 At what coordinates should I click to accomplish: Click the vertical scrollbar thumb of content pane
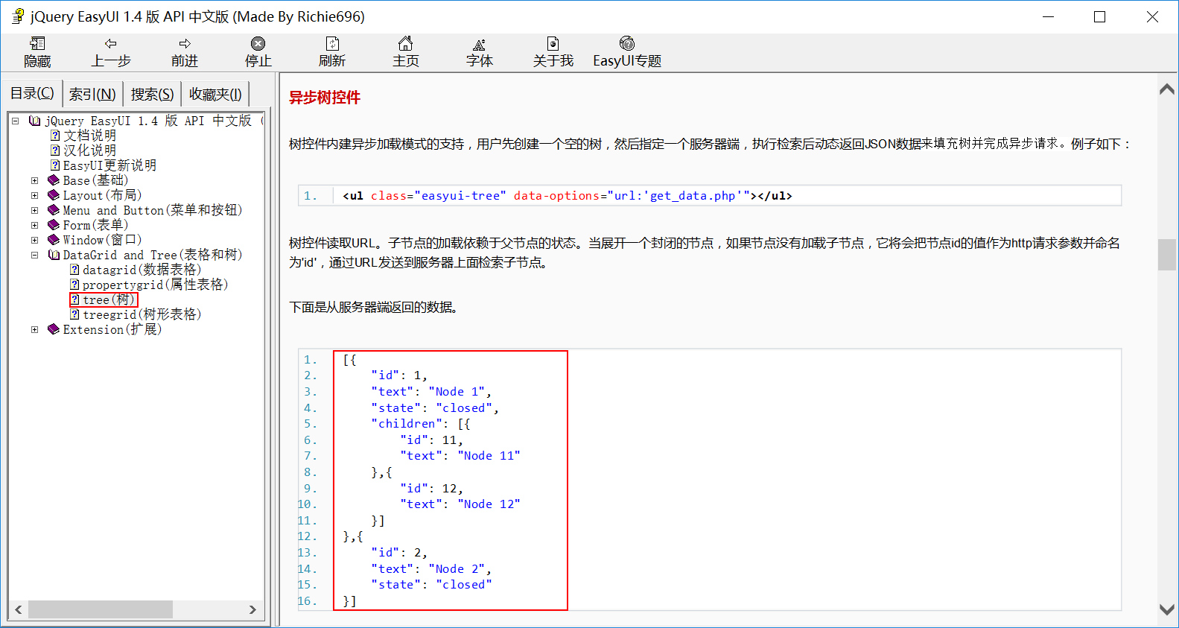coord(1167,255)
